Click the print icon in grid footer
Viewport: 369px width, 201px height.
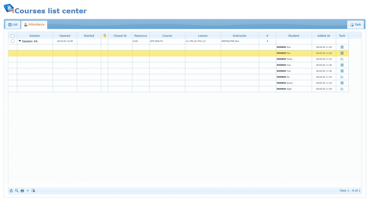click(x=22, y=191)
